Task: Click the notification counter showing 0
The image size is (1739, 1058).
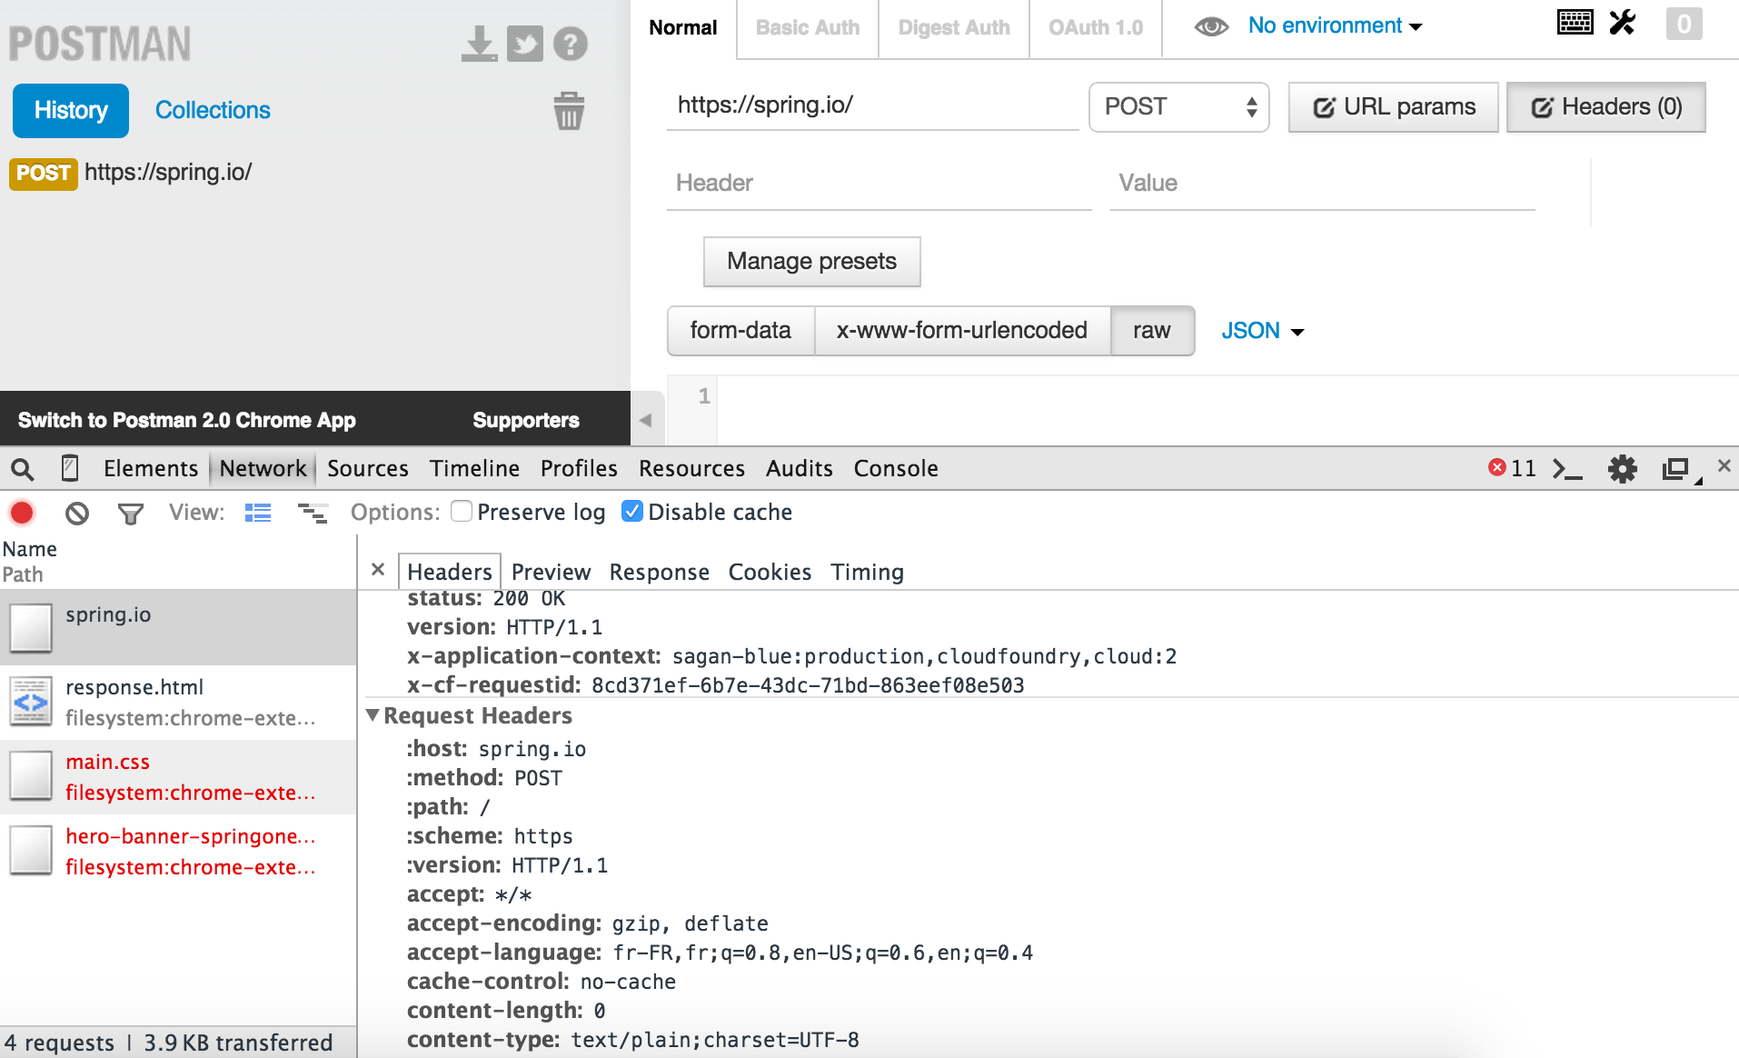Action: (x=1684, y=24)
